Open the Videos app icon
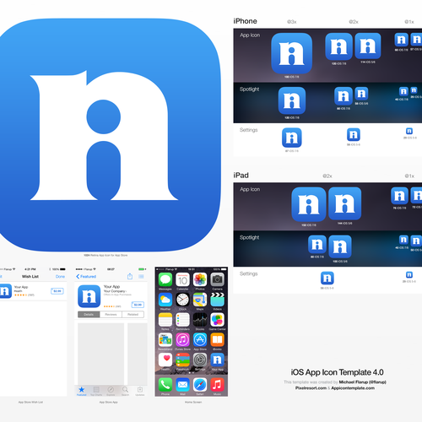Screen dimensions: 422x422 point(217,300)
